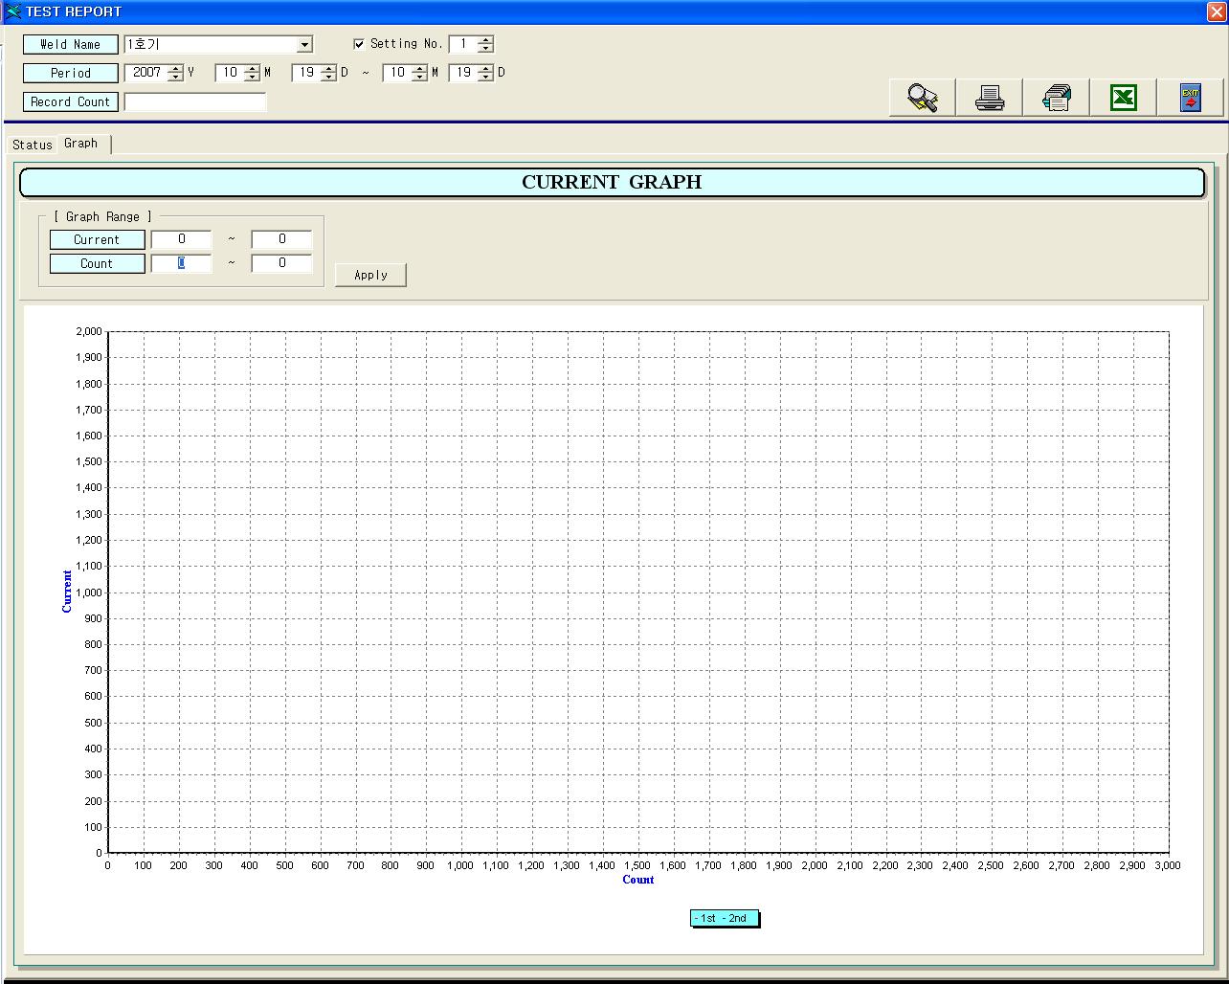This screenshot has height=984, width=1229.
Task: Click the Count range maximum field
Action: click(281, 263)
